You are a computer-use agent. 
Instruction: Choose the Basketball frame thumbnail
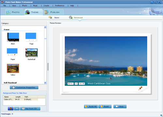coord(32,53)
